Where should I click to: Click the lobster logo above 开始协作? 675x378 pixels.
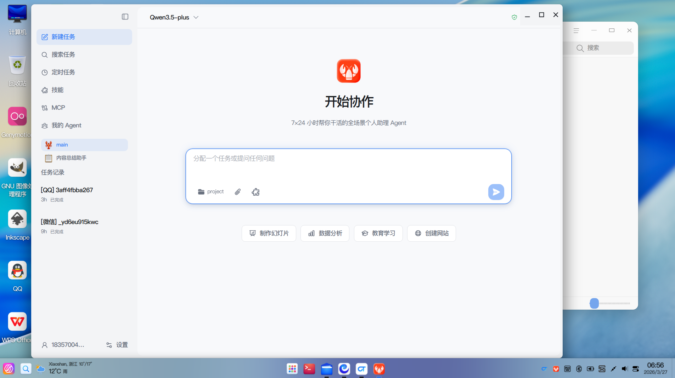(x=348, y=71)
